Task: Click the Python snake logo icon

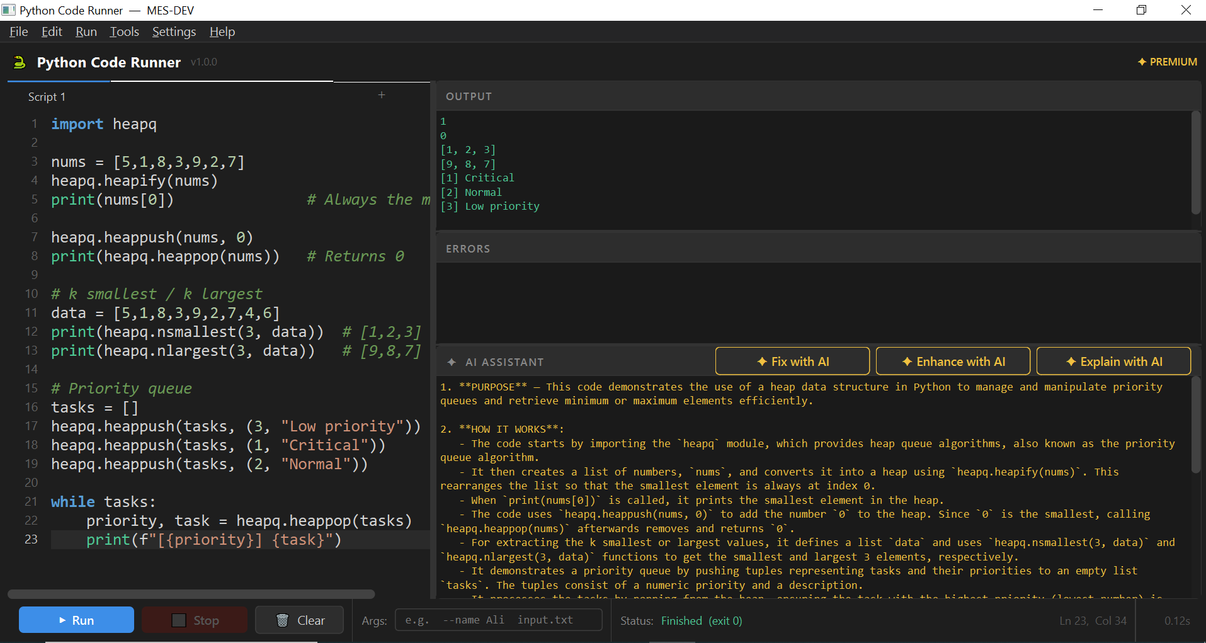Action: click(x=20, y=62)
